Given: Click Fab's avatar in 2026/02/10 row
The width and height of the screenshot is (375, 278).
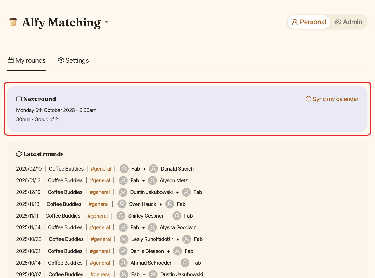Looking at the screenshot, I should 124,169.
